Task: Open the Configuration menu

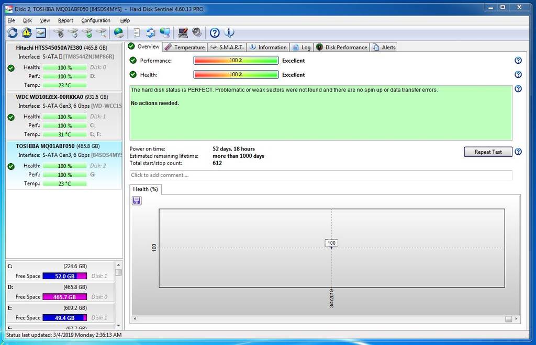Action: (x=96, y=20)
